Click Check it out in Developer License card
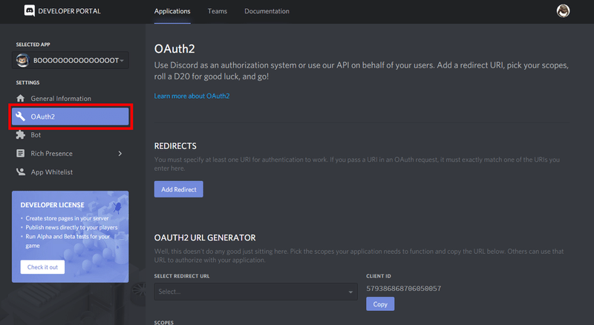This screenshot has height=325, width=594. (x=42, y=267)
